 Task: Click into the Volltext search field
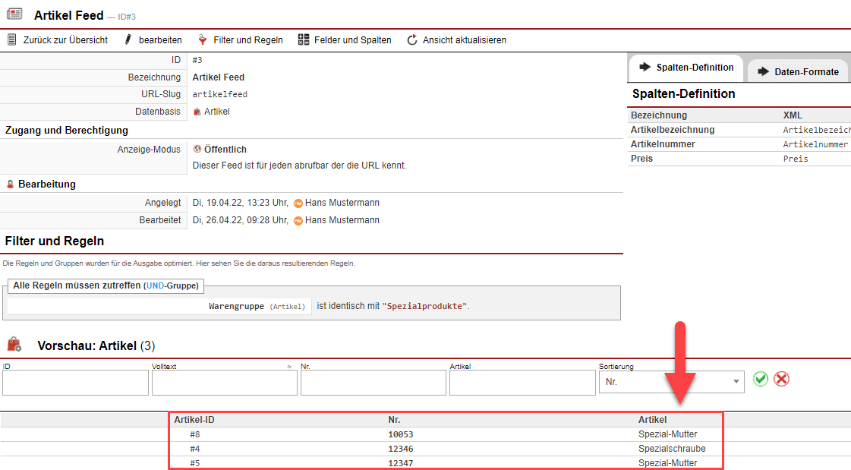(x=224, y=383)
